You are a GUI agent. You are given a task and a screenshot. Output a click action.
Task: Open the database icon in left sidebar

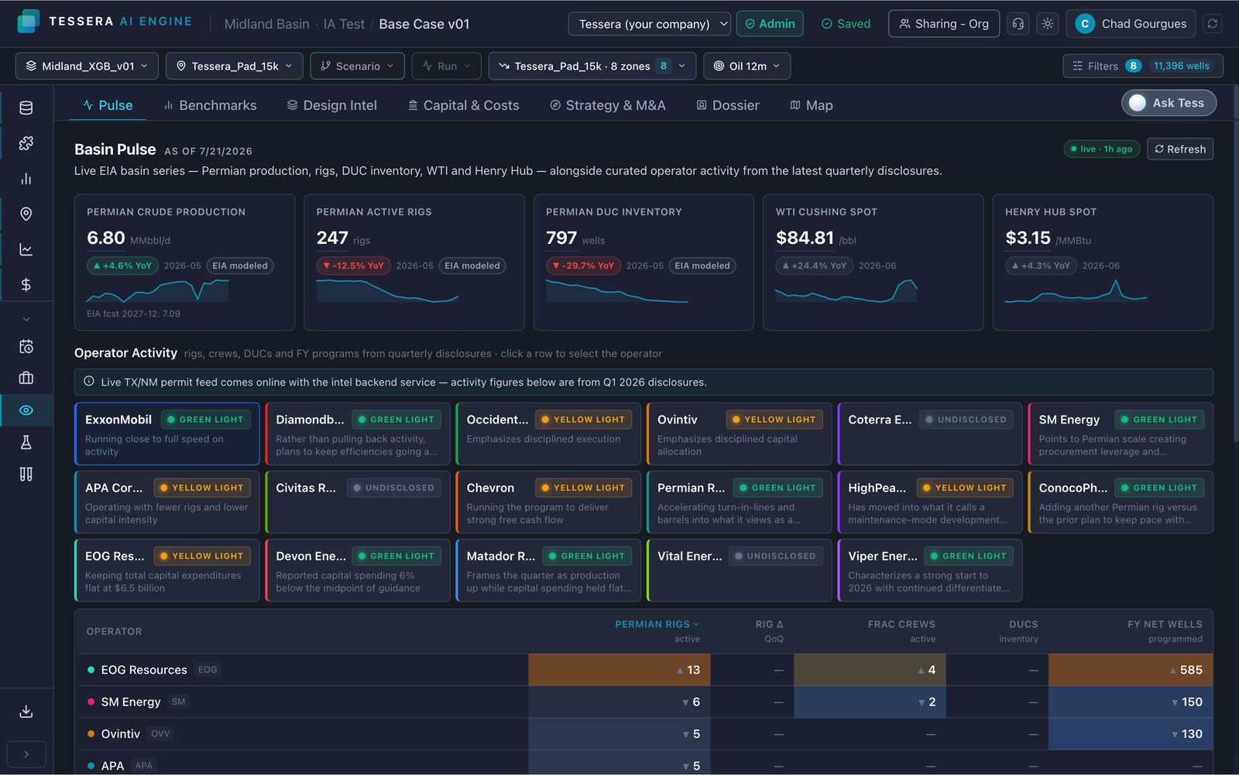tap(26, 108)
